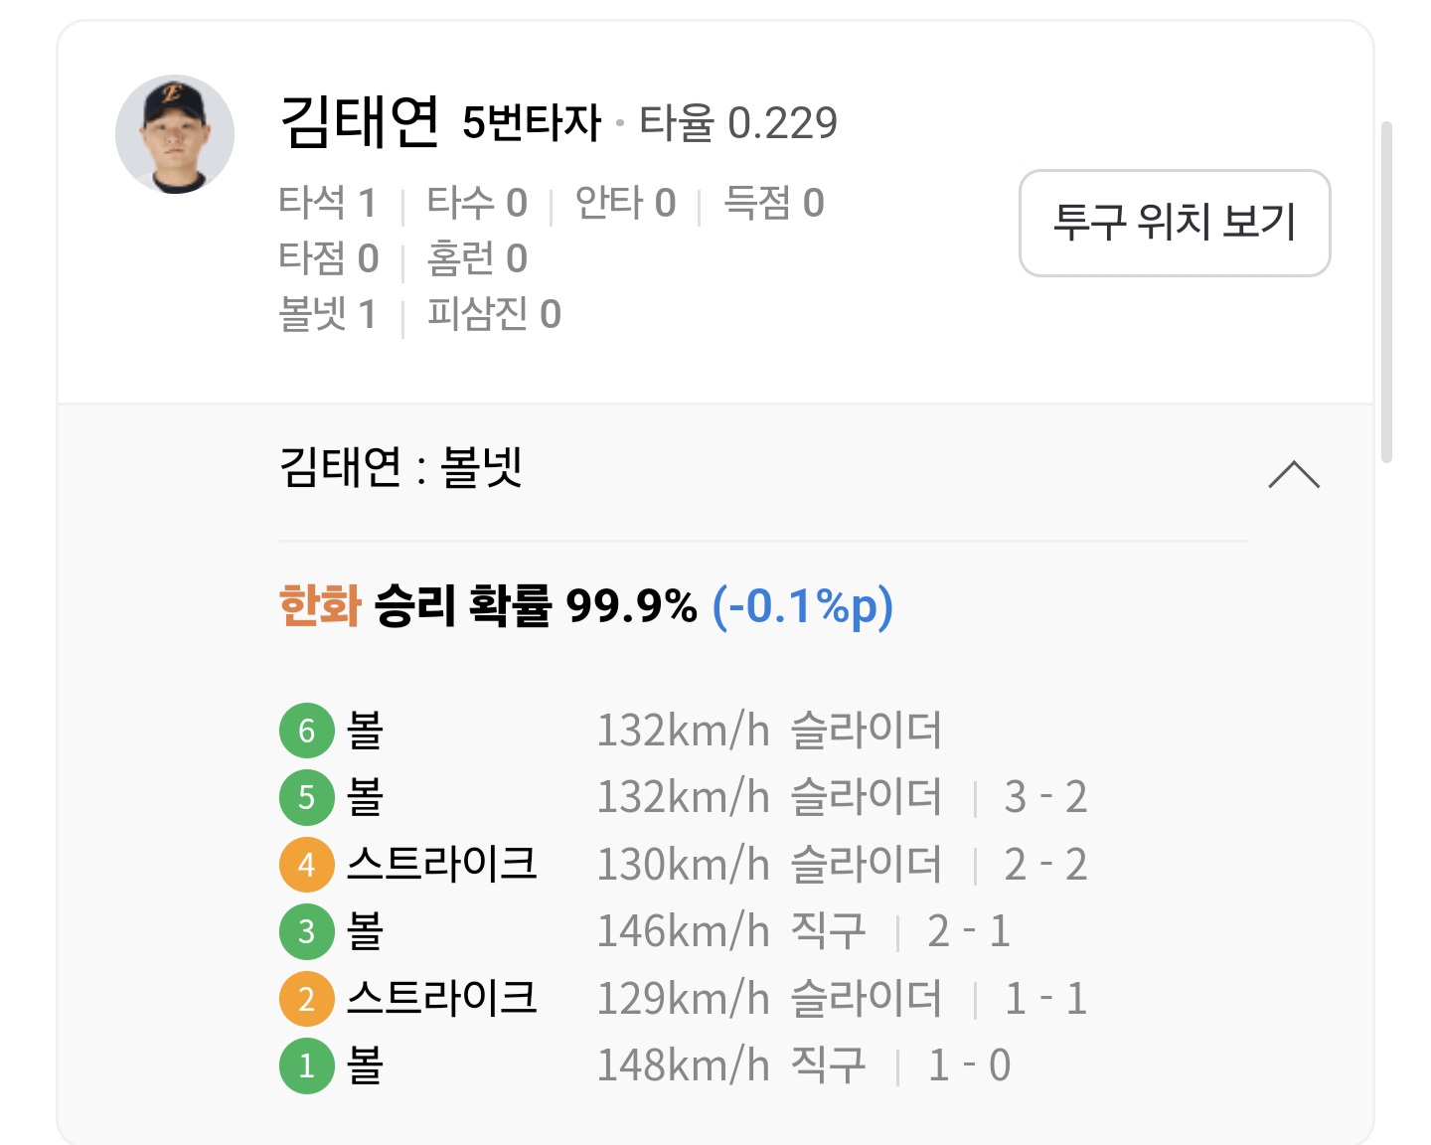The height and width of the screenshot is (1145, 1431).
Task: Click the 146km/h 직구 pitch row
Action: (x=684, y=931)
